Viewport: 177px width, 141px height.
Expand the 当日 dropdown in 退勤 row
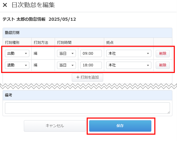pos(66,65)
